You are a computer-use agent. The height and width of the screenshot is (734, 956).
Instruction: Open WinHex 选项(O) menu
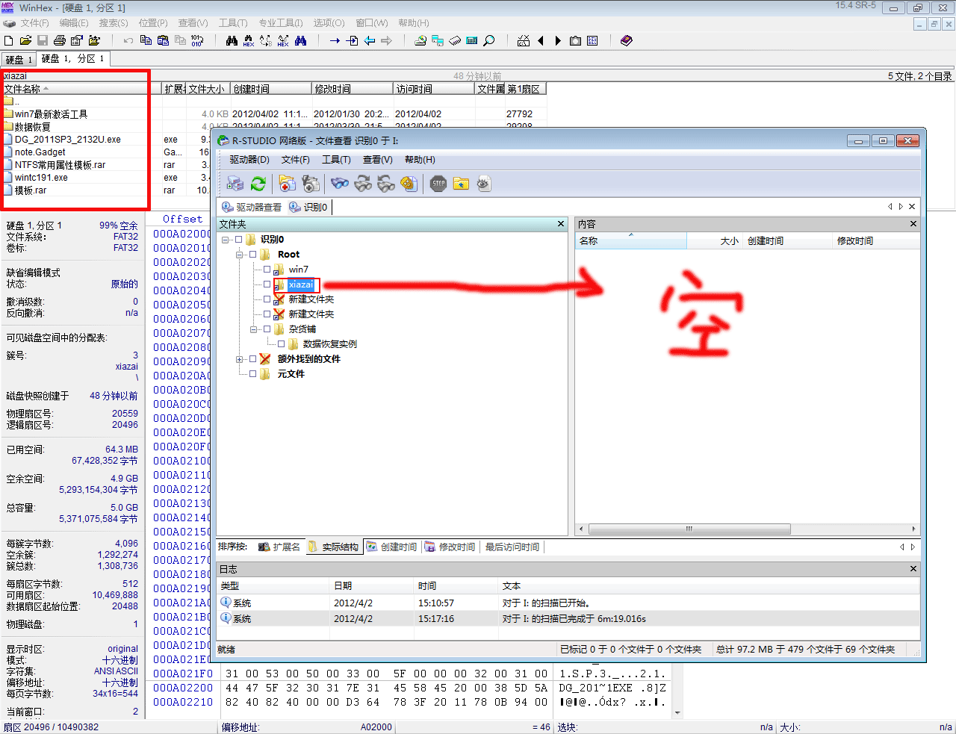tap(329, 23)
